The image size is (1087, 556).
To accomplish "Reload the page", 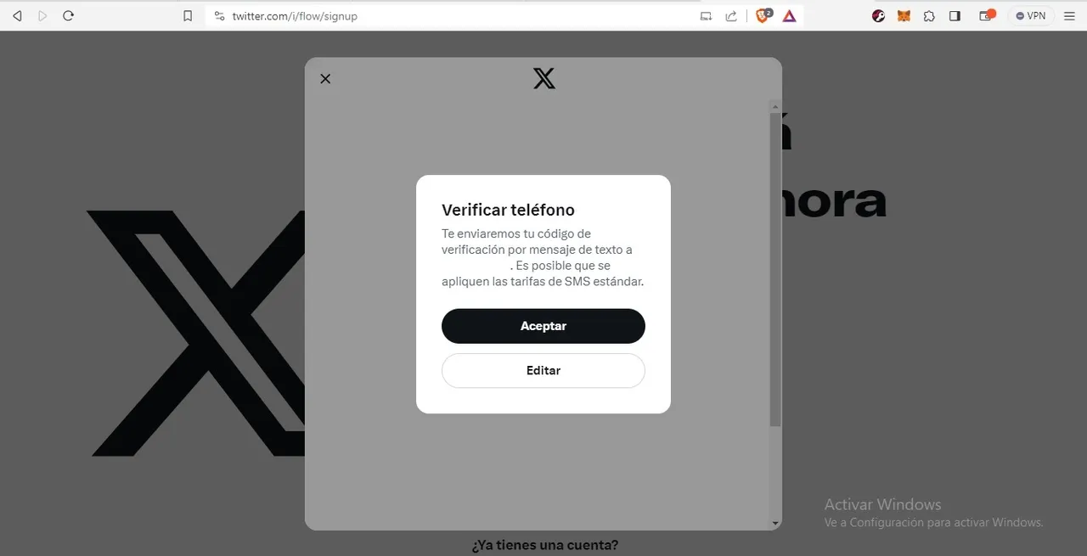I will coord(69,16).
